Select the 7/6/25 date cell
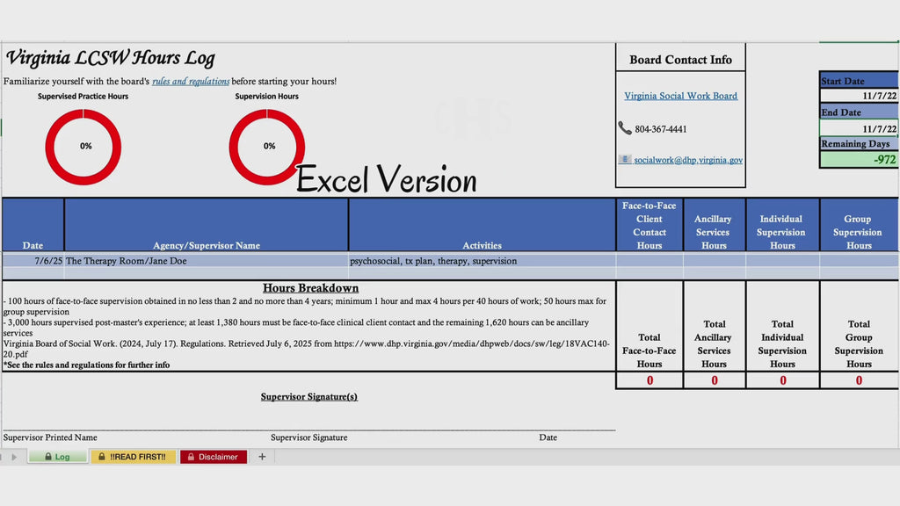900x506 pixels. tap(33, 260)
